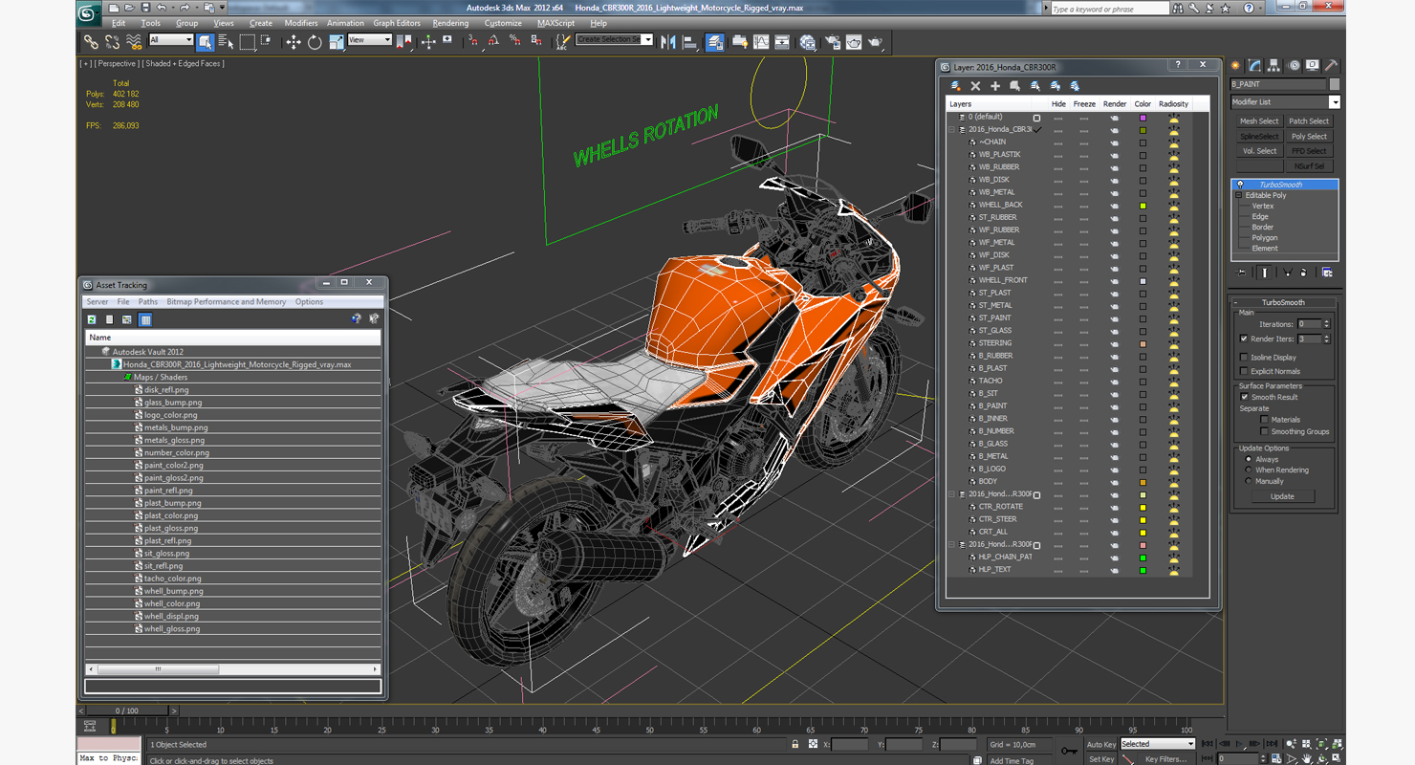Open the Rendering menu
The image size is (1415, 765).
pyautogui.click(x=450, y=23)
